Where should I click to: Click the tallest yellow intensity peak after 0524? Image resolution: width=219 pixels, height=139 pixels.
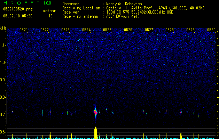coord(96,133)
